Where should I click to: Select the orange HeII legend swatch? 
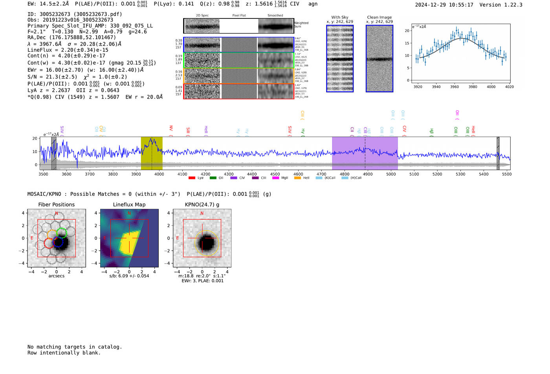(x=297, y=178)
